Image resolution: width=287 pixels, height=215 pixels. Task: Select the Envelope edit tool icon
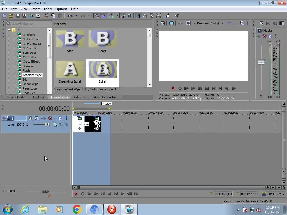(x=145, y=16)
